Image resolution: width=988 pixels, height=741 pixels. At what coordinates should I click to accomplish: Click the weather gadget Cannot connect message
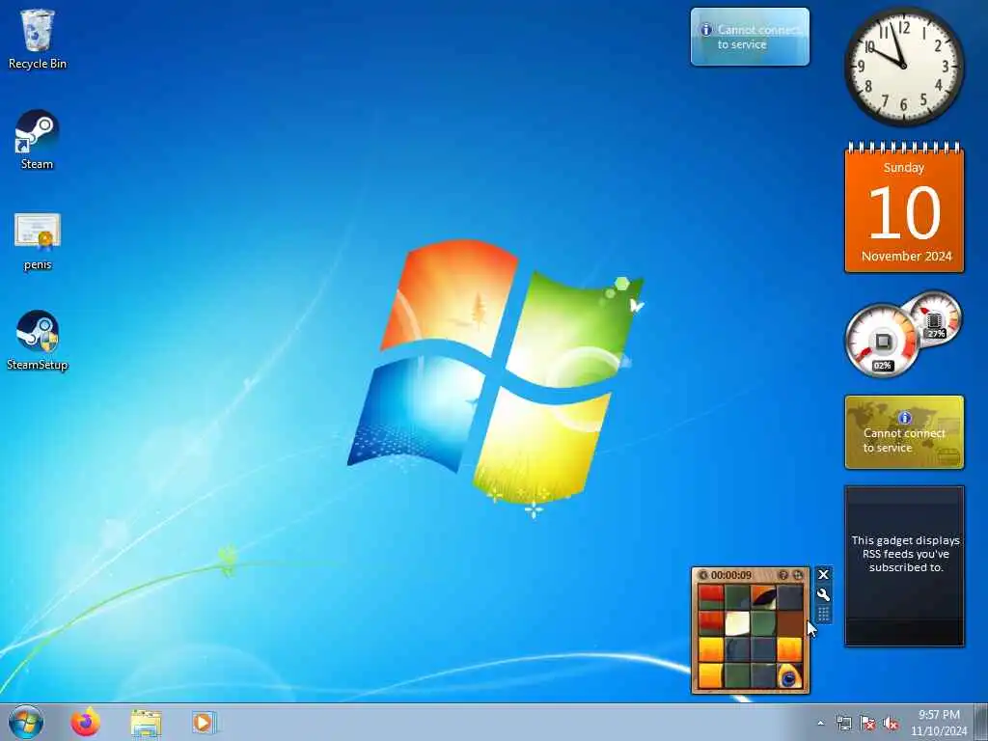(758, 38)
